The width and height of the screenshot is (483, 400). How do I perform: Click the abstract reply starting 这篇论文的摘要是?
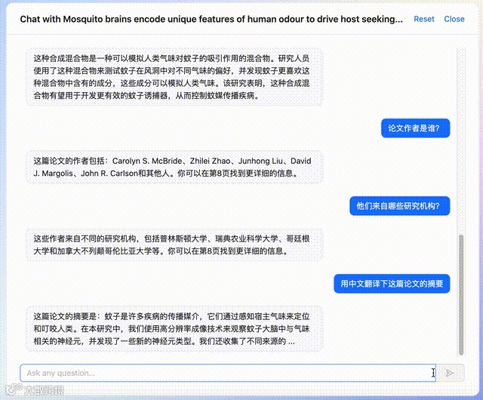click(174, 329)
